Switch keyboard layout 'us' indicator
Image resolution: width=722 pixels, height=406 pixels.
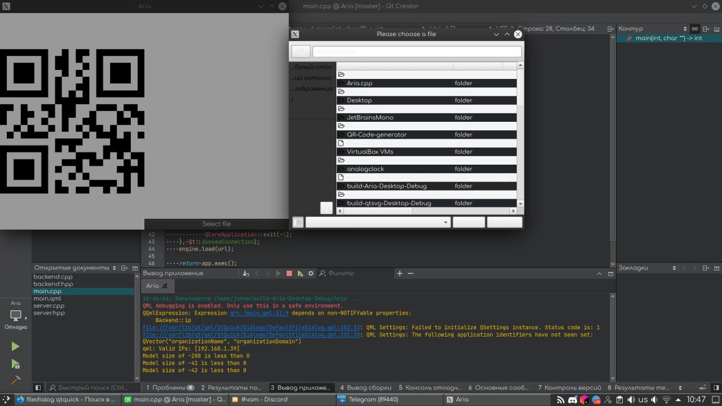coord(643,399)
